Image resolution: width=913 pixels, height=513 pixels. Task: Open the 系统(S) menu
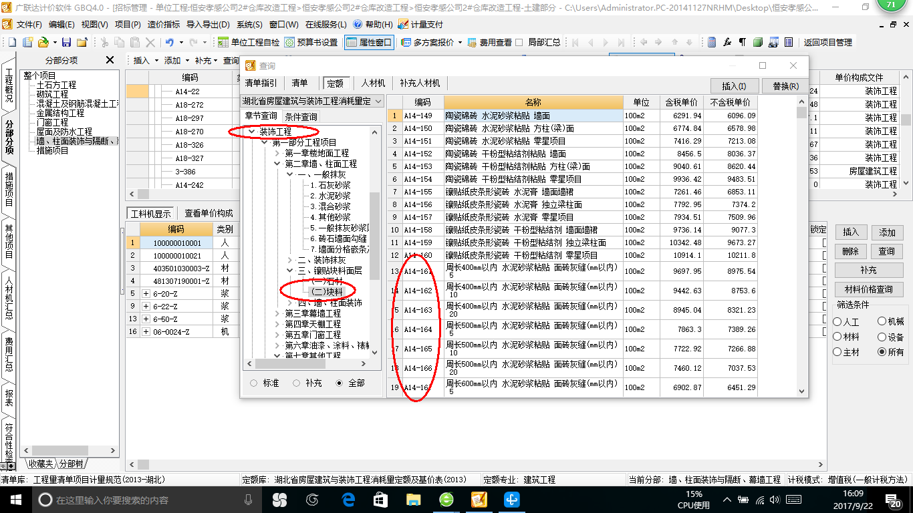pos(249,24)
